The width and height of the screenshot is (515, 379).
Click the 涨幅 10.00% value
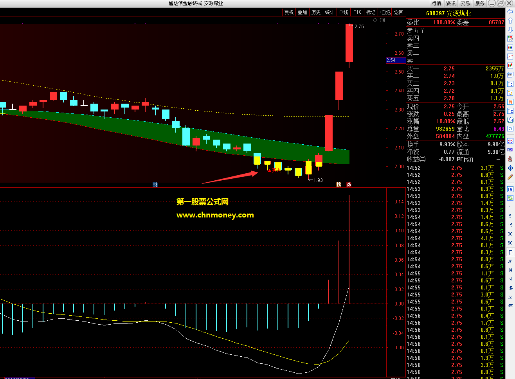pos(445,121)
